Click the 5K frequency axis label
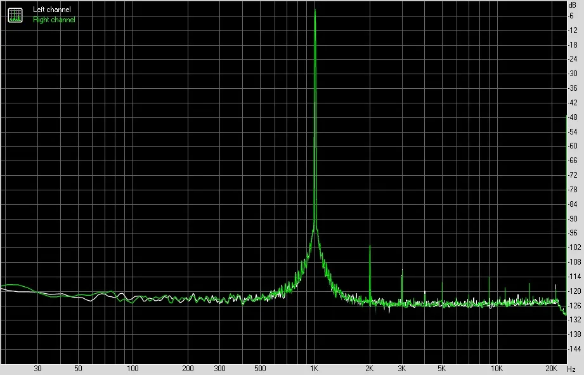 [442, 369]
